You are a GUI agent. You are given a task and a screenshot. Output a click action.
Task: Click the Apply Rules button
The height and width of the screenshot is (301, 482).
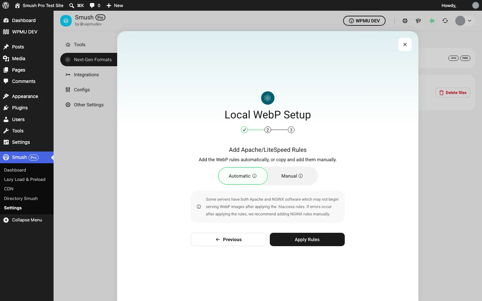(307, 239)
